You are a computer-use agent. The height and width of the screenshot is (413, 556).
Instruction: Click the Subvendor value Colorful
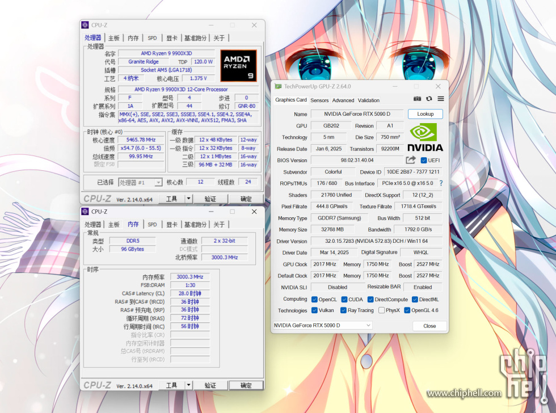click(x=333, y=171)
